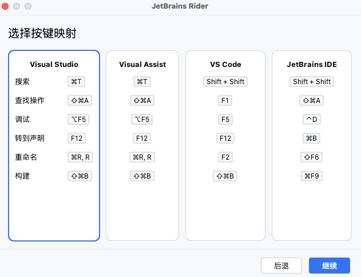
Task: Click the 搜索 label in Visual Studio card
Action: tap(22, 81)
